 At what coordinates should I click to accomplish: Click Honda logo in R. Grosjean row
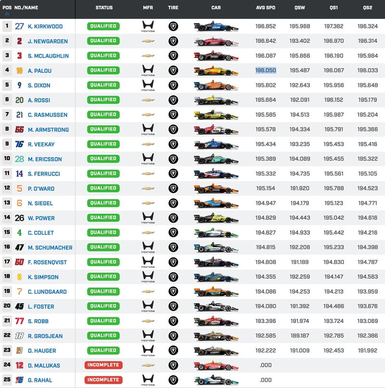coord(148,336)
